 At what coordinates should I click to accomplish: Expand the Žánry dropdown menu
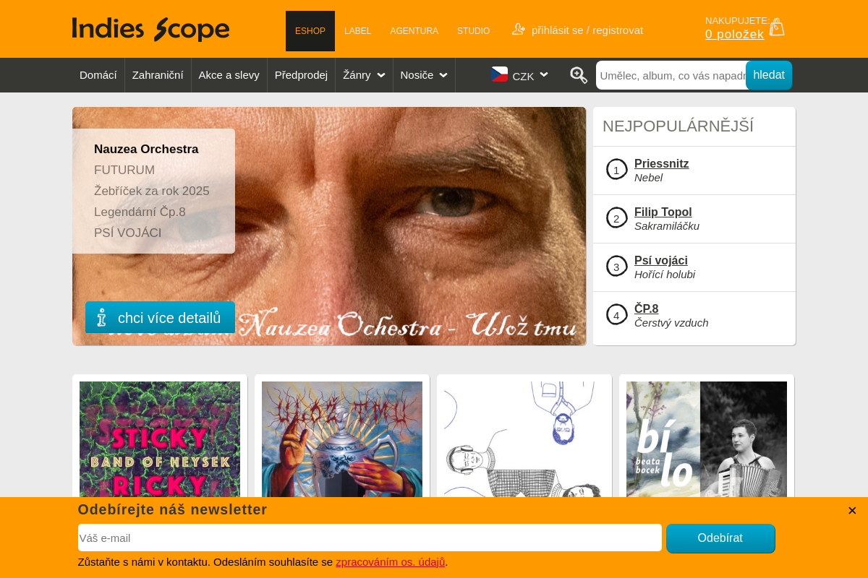coord(364,75)
